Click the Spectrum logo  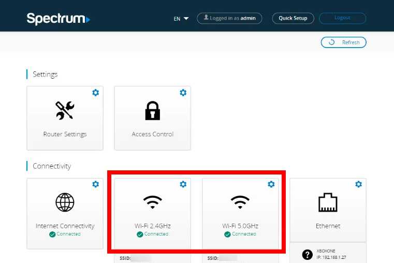tap(59, 19)
